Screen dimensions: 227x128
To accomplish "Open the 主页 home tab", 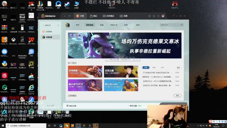I will tap(80, 16).
